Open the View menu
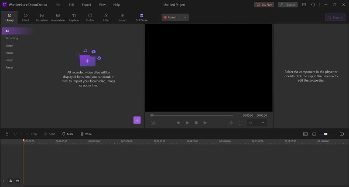 click(x=102, y=5)
